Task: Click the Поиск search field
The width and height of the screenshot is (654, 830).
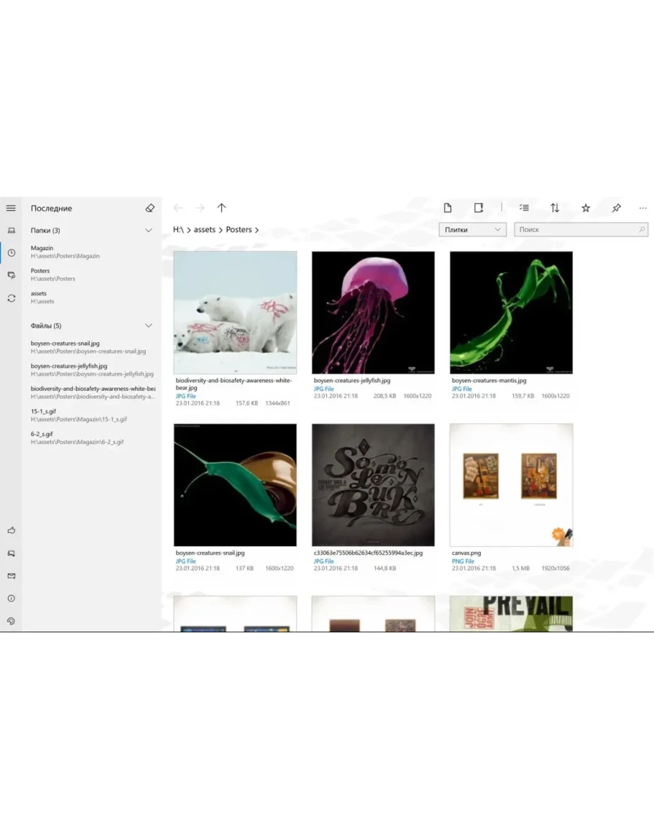Action: pyautogui.click(x=575, y=230)
